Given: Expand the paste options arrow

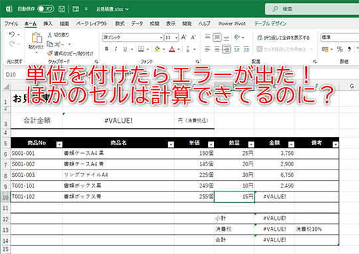Looking at the screenshot, I should [37, 53].
